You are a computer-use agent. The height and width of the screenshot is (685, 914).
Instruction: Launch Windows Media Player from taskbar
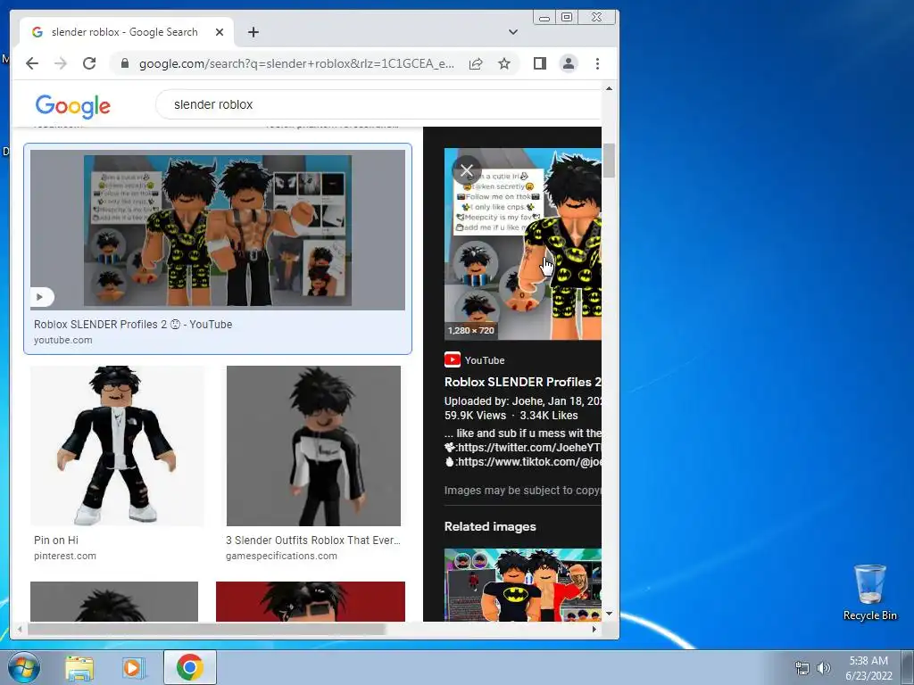point(132,668)
